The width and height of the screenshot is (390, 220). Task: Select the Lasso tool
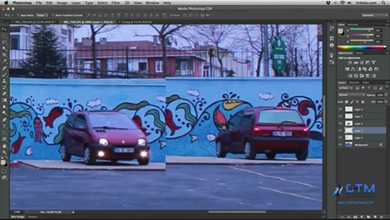click(x=4, y=42)
